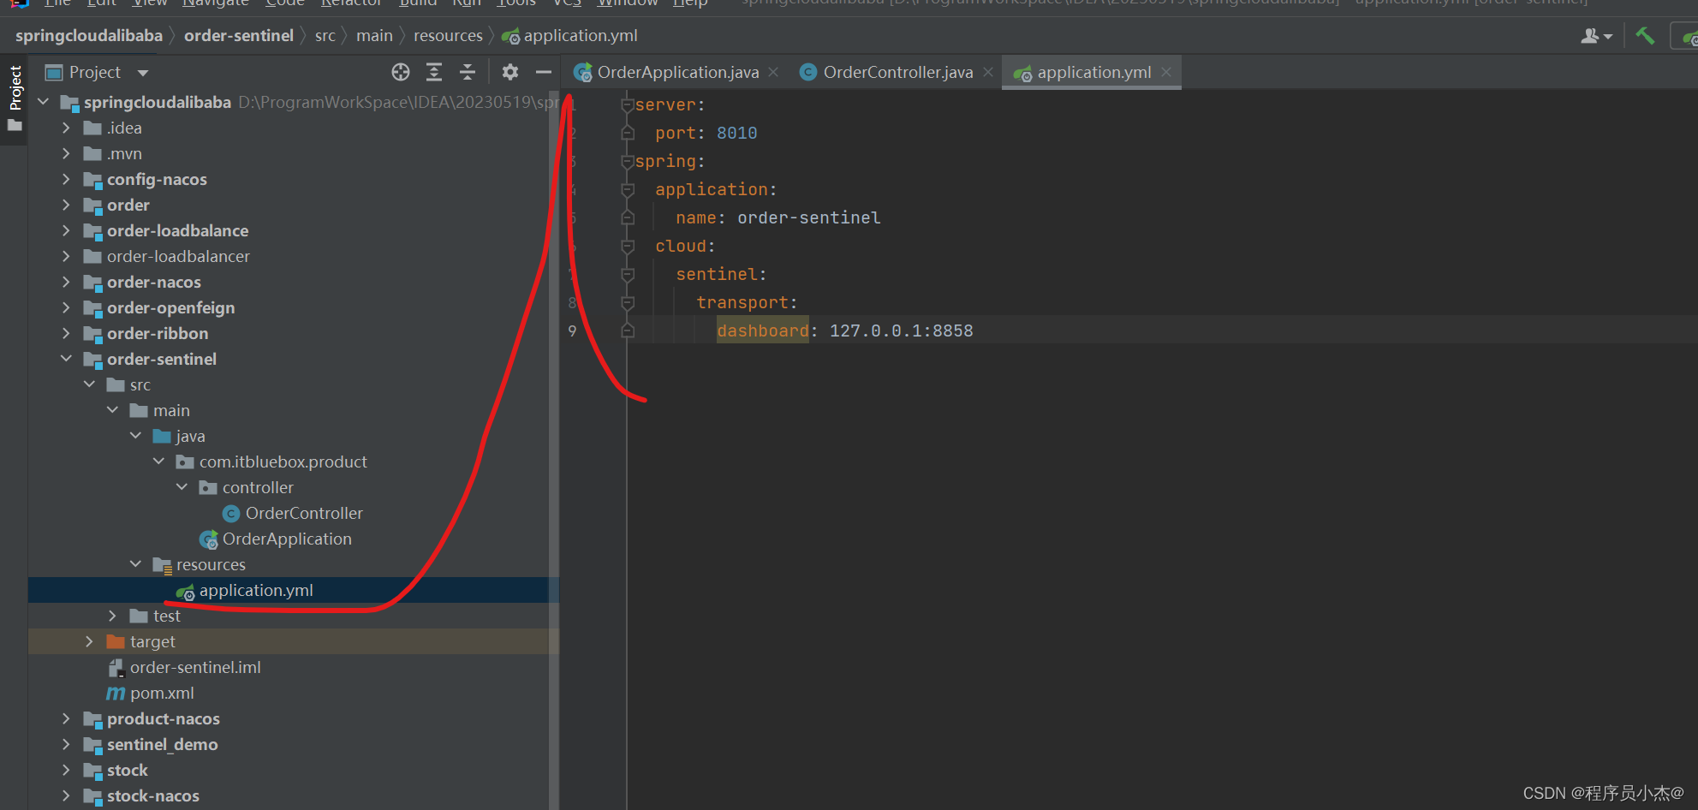Image resolution: width=1698 pixels, height=810 pixels.
Task: Expand the config-nacos module
Action: coord(67,179)
